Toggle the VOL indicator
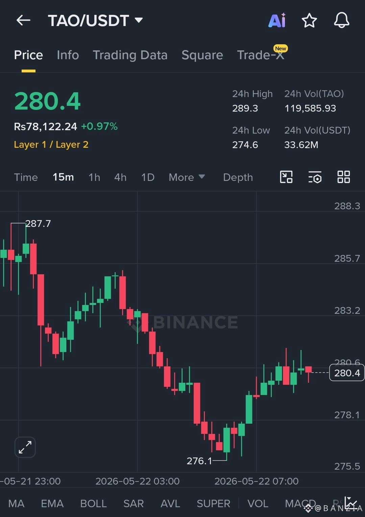 click(258, 503)
